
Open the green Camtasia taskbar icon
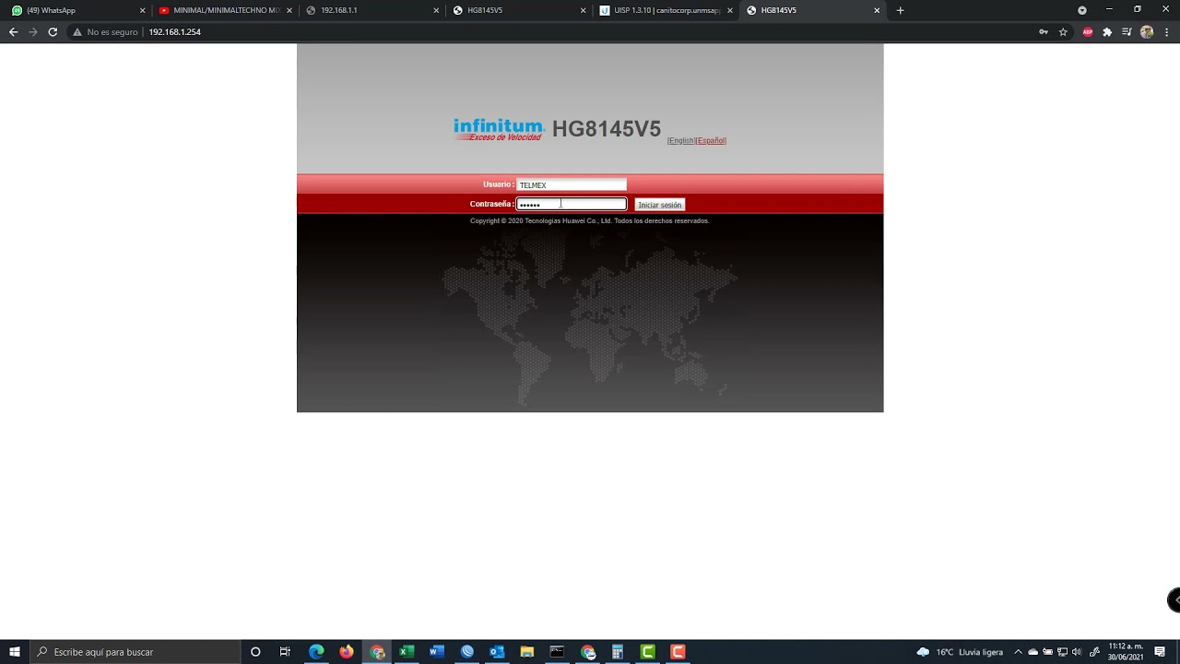[x=647, y=652]
